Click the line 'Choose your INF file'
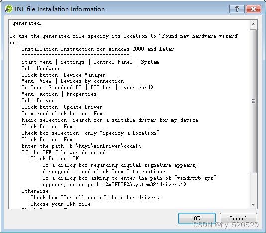Image resolution: width=266 pixels, height=233 pixels. click(x=60, y=204)
